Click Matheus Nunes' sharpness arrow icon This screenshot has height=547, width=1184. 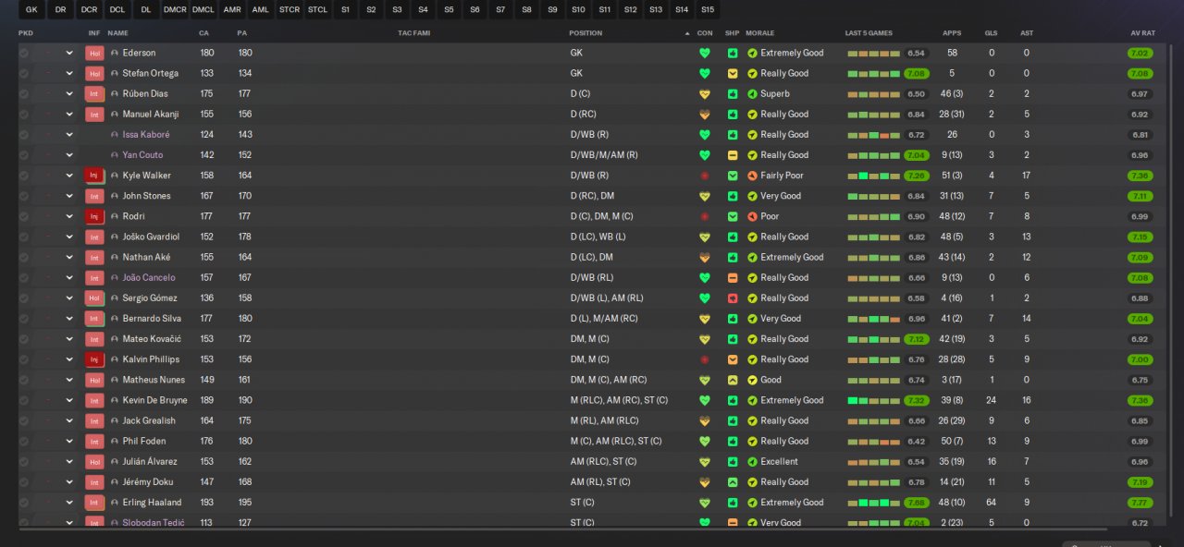[x=733, y=380]
